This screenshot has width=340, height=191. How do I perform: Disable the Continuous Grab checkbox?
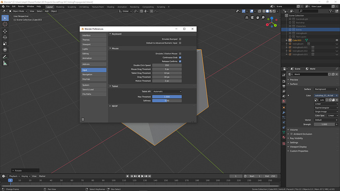click(x=180, y=58)
